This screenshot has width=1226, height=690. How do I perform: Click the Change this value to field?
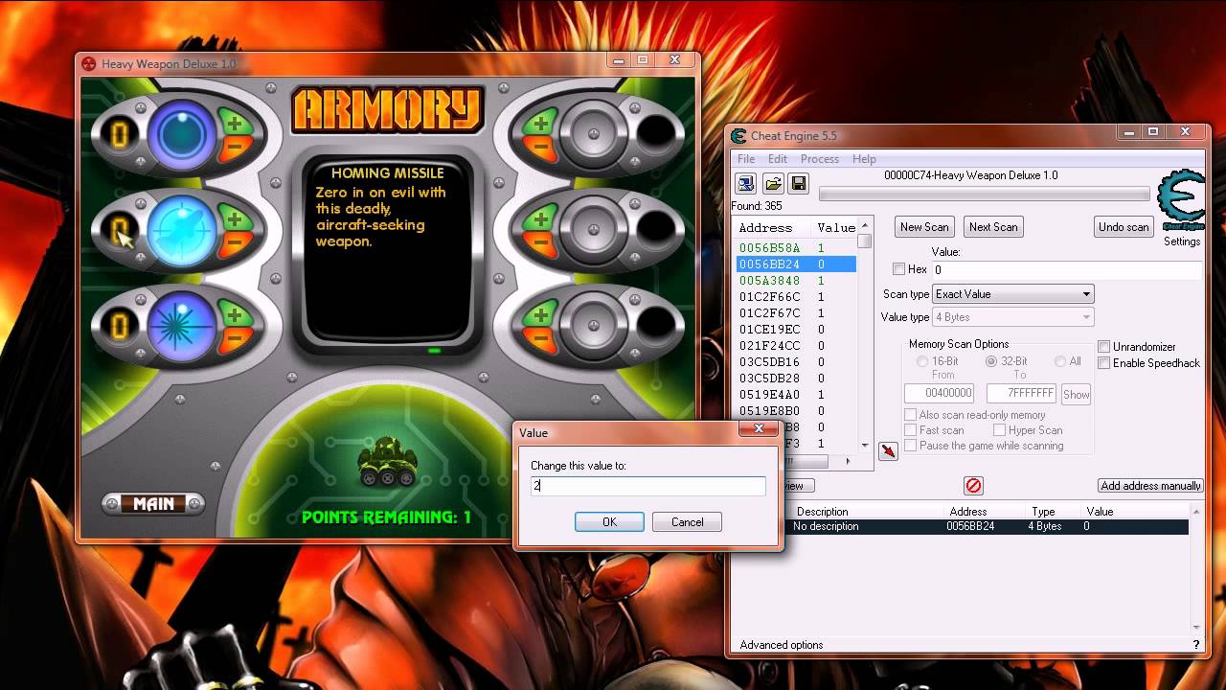647,486
